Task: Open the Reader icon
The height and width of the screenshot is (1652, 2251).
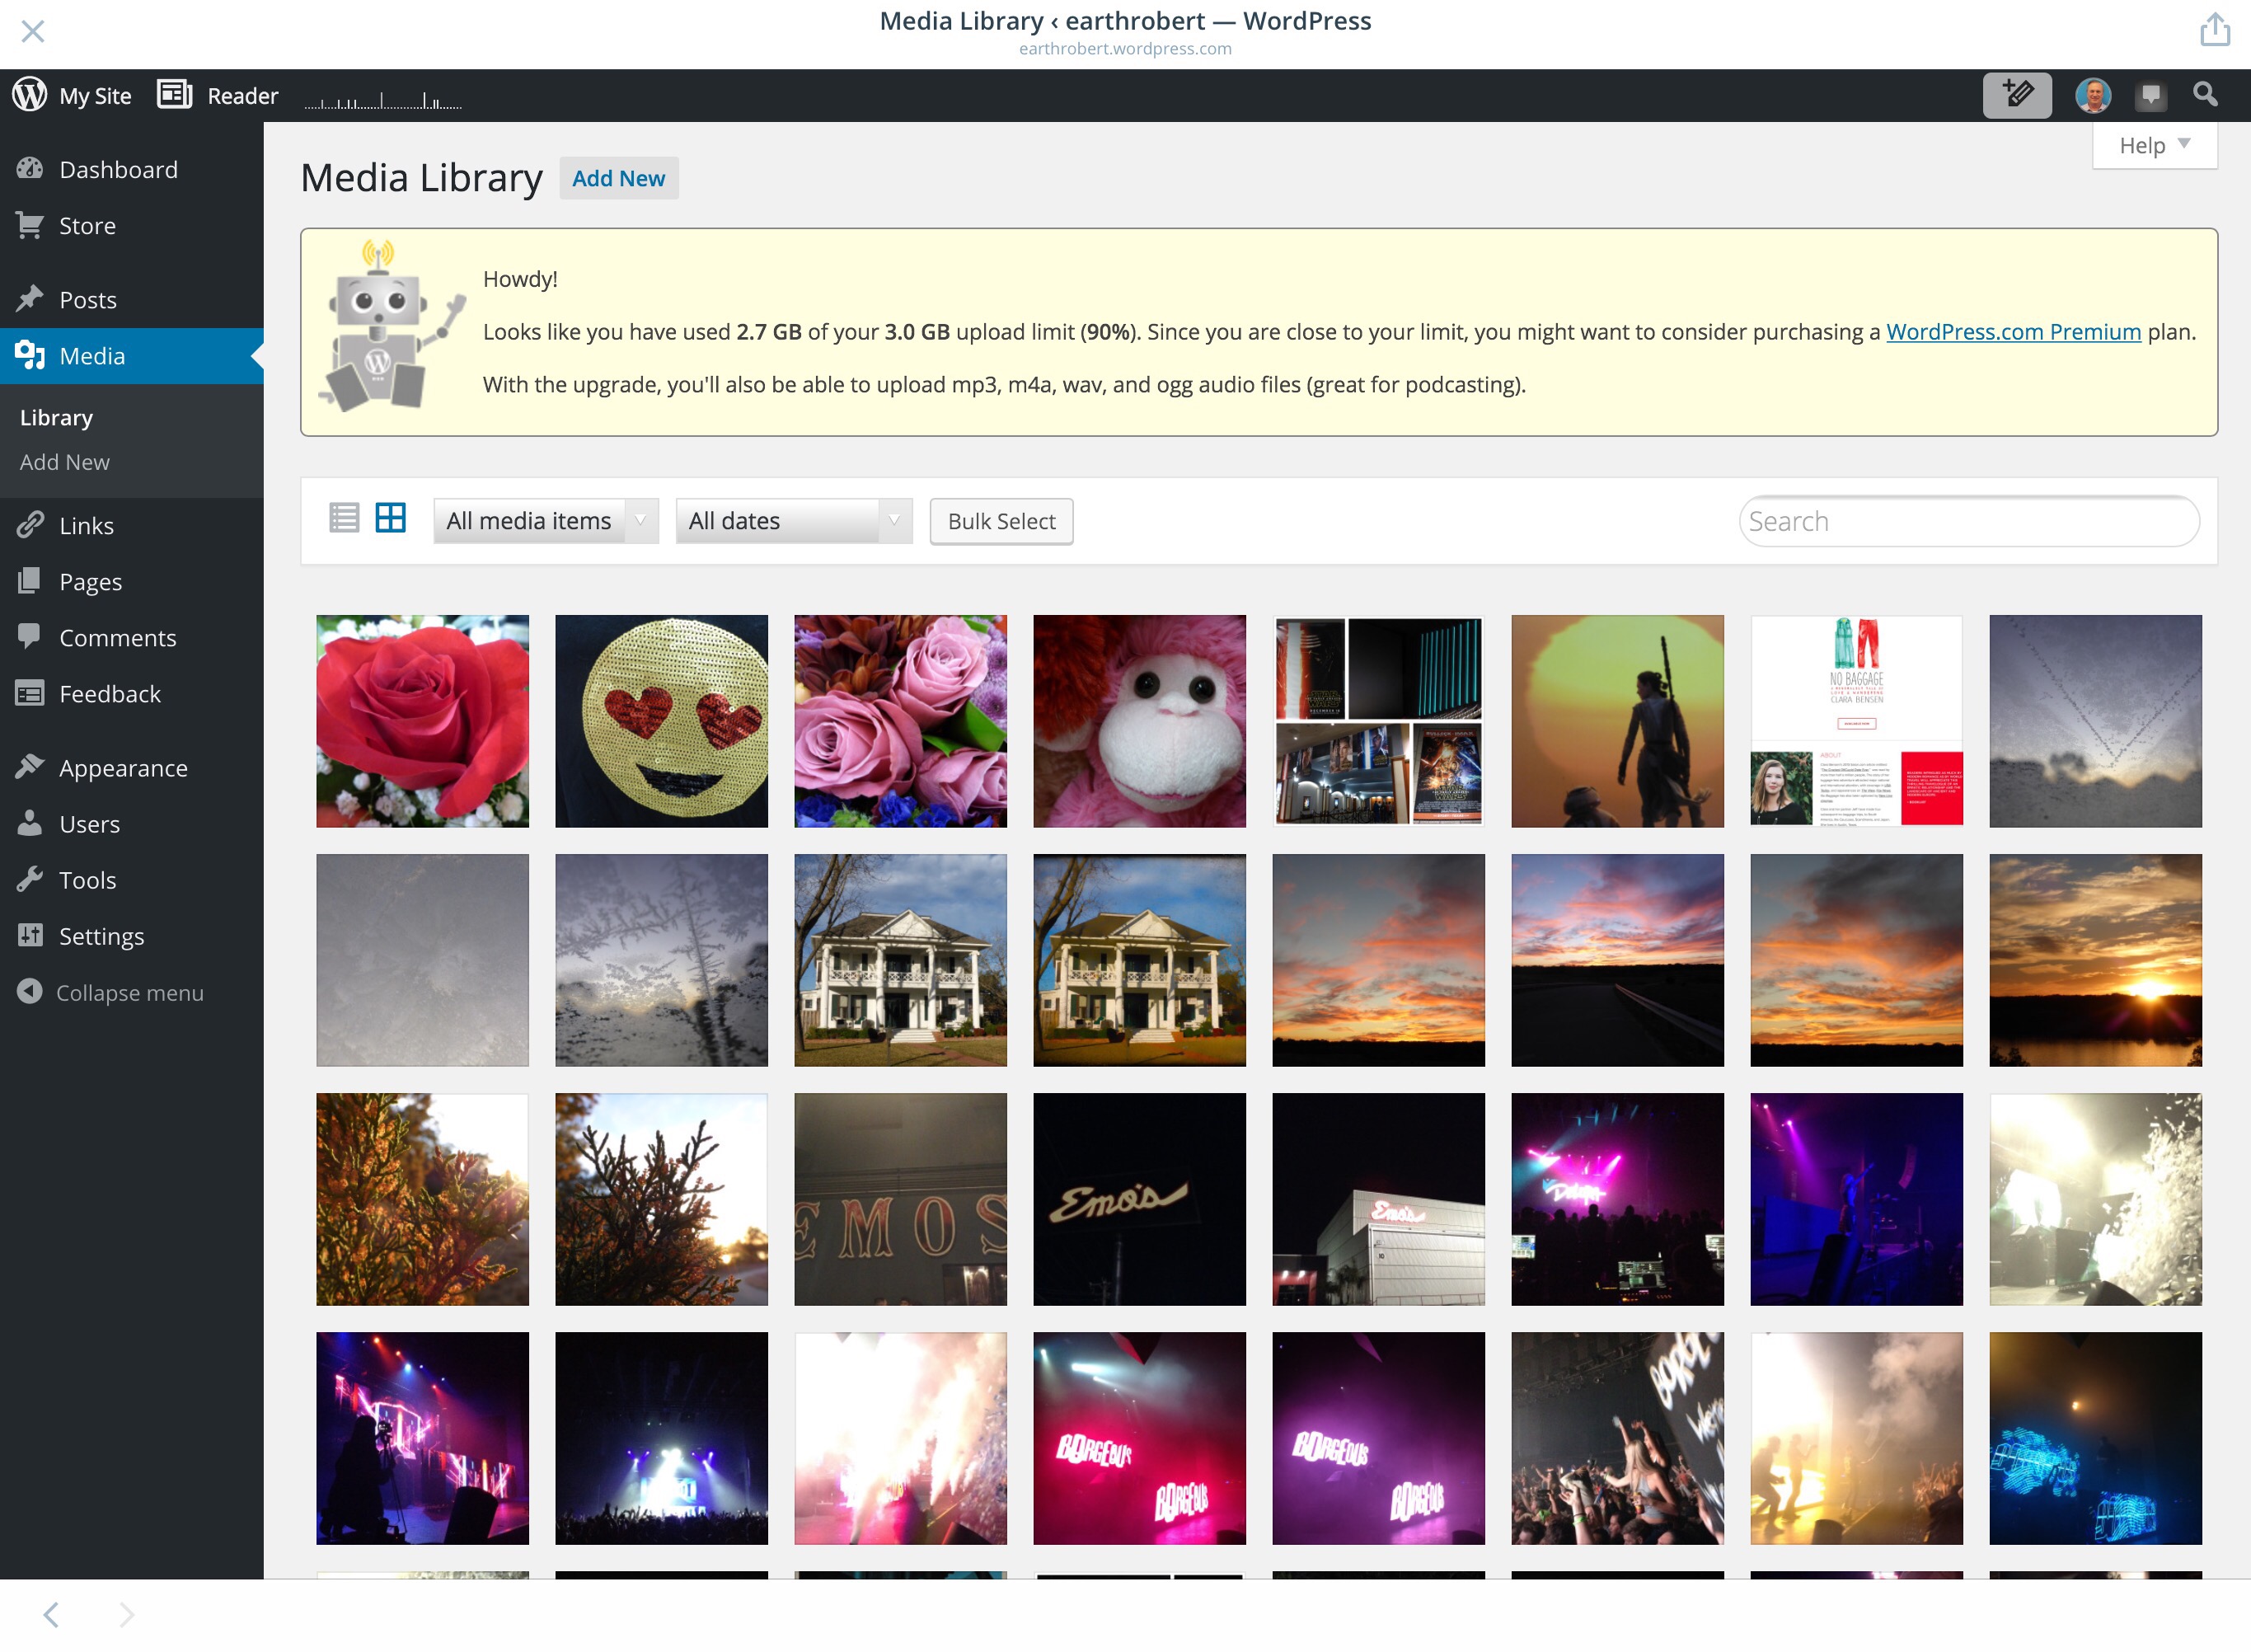Action: (x=175, y=95)
